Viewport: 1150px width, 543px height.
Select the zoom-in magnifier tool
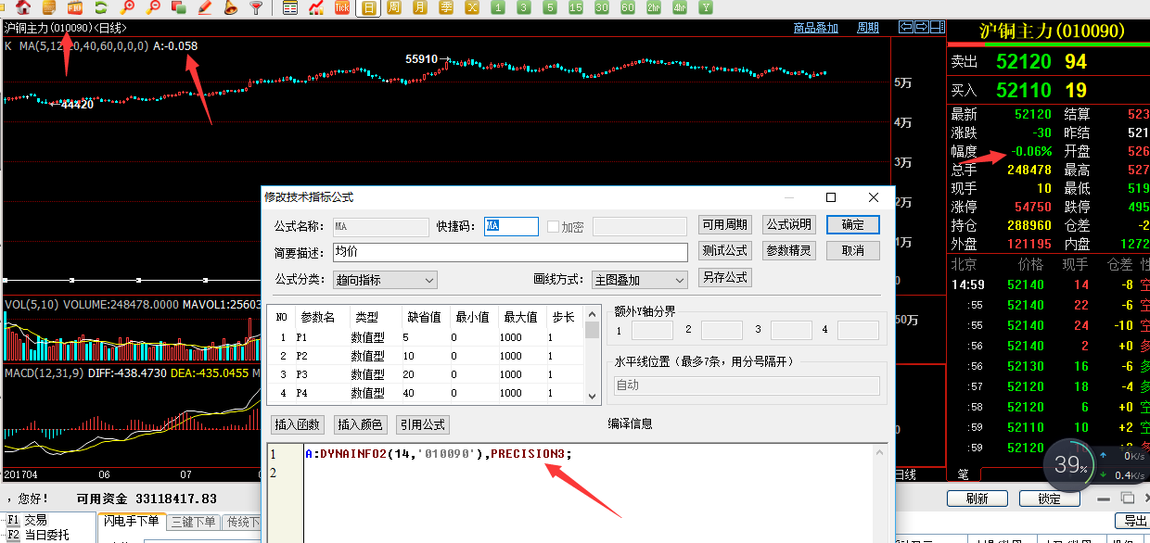coord(125,8)
